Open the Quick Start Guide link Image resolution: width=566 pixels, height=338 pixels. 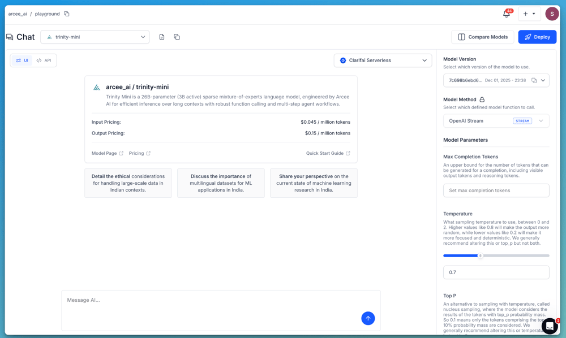(328, 153)
